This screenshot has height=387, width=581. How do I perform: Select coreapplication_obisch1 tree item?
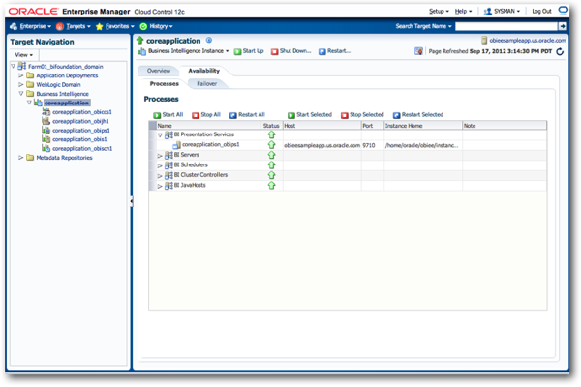pyautogui.click(x=82, y=148)
